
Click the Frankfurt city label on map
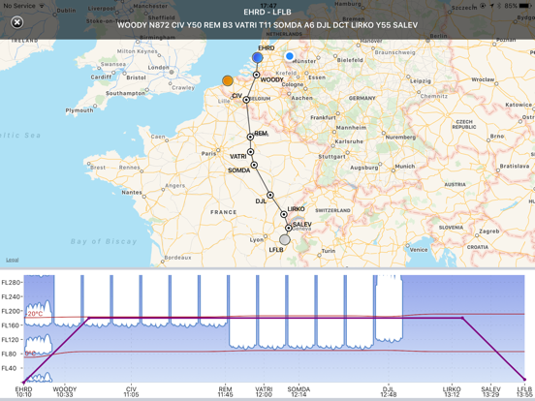tap(323, 117)
